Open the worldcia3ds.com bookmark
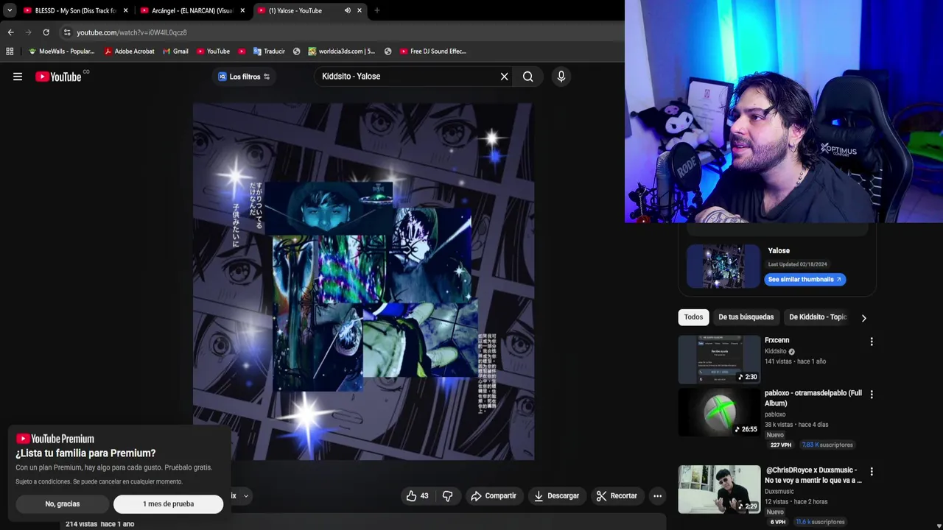 (x=342, y=52)
